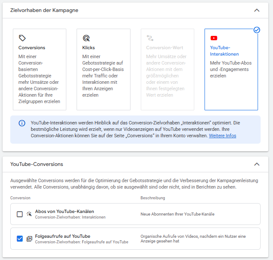Click the blue checkmark badge on YouTube-Interaktionen

(257, 30)
